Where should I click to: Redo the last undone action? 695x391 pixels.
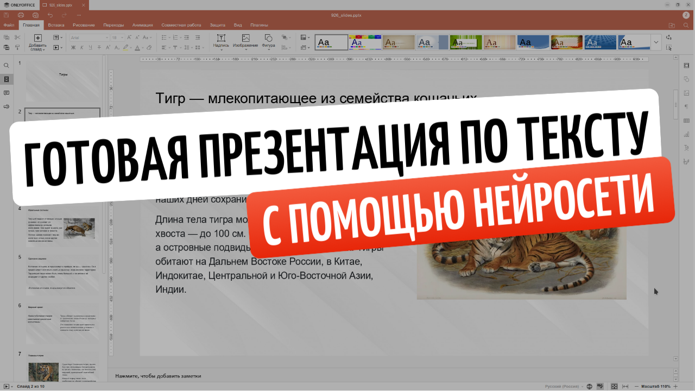pyautogui.click(x=65, y=15)
